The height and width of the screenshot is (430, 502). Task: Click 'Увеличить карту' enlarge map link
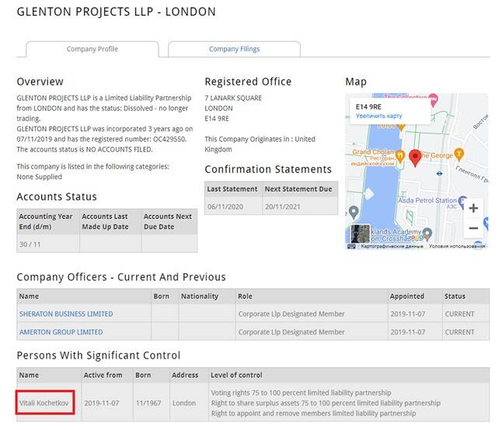coord(379,116)
